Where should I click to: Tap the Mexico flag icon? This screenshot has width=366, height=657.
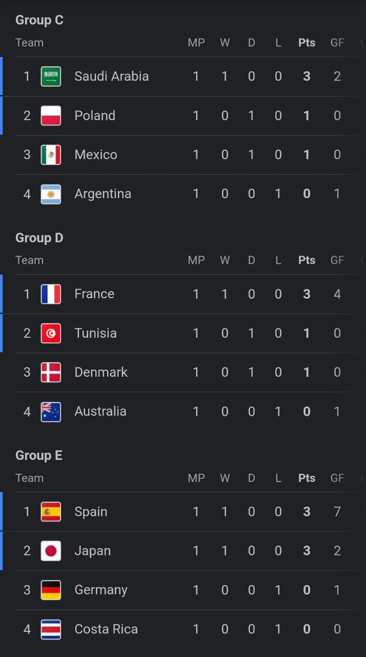point(51,154)
